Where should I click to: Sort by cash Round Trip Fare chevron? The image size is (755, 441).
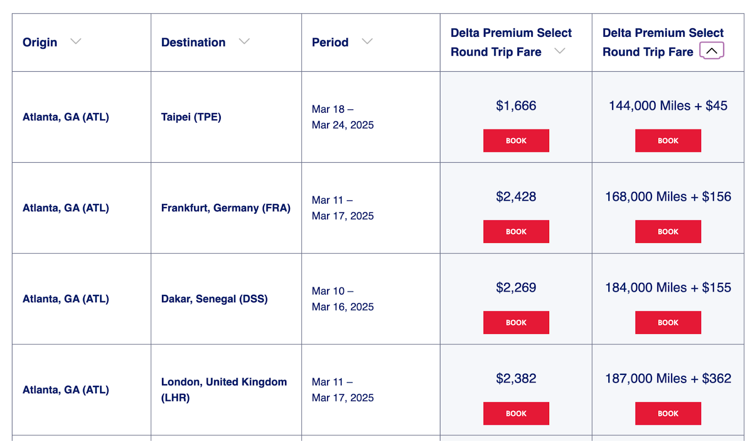click(x=560, y=51)
